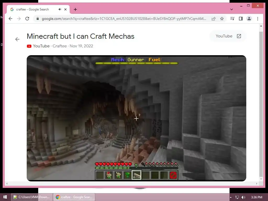Click the horizontal scroll right arrow
The width and height of the screenshot is (268, 201).
click(x=256, y=184)
